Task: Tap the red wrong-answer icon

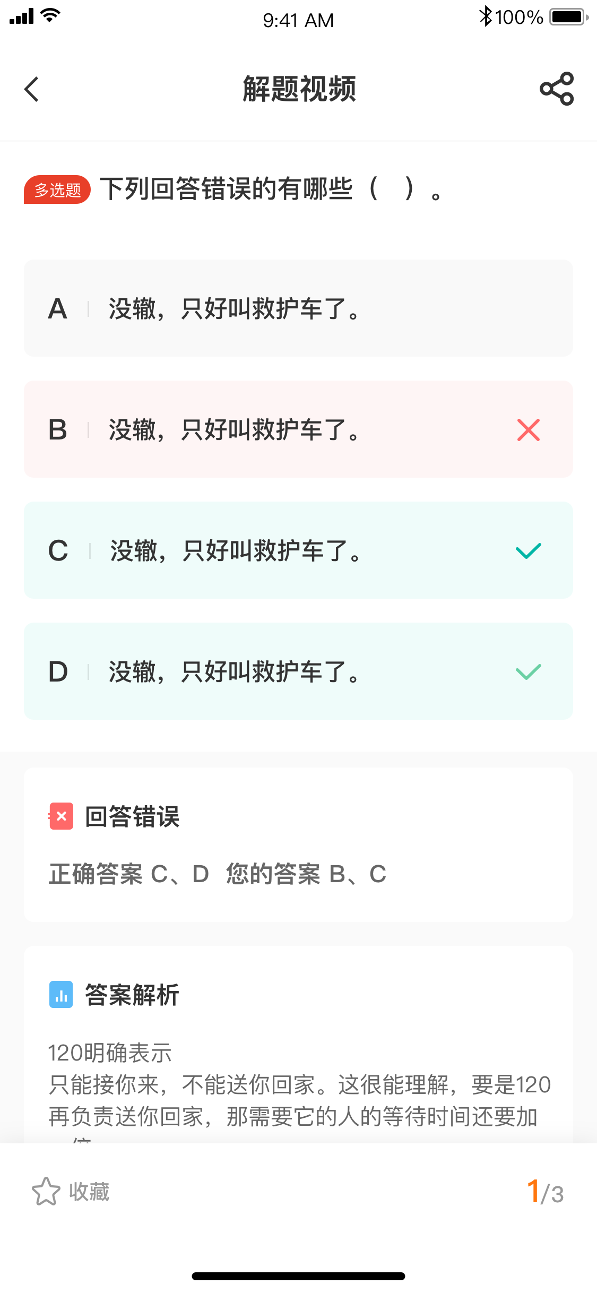Action: click(x=61, y=816)
